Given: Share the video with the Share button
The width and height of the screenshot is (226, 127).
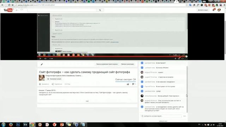Looking at the screenshot, I should point(57,84).
